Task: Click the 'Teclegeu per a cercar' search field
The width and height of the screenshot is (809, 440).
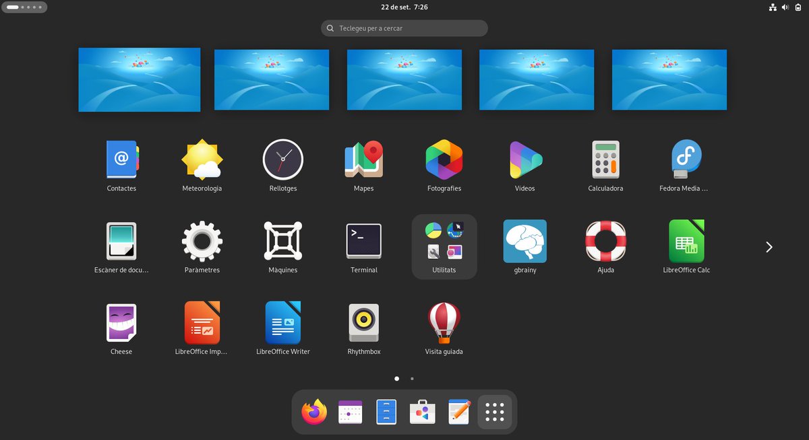Action: (x=404, y=28)
